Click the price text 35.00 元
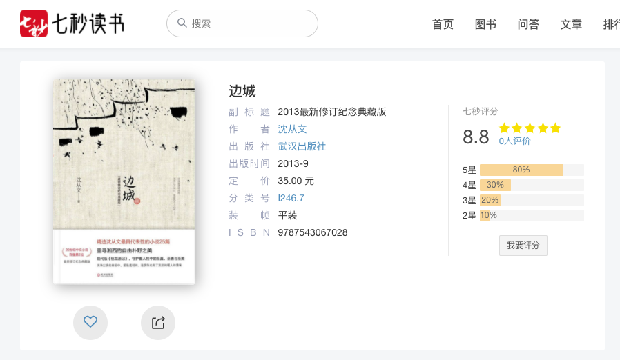Screen dimensions: 620x360 296,181
